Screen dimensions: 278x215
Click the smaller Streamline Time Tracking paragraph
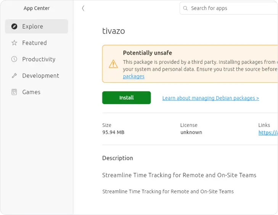(x=168, y=191)
